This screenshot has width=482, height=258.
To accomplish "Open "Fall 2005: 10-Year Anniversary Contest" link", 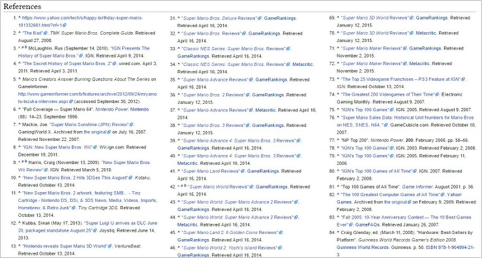I will 403,220.
